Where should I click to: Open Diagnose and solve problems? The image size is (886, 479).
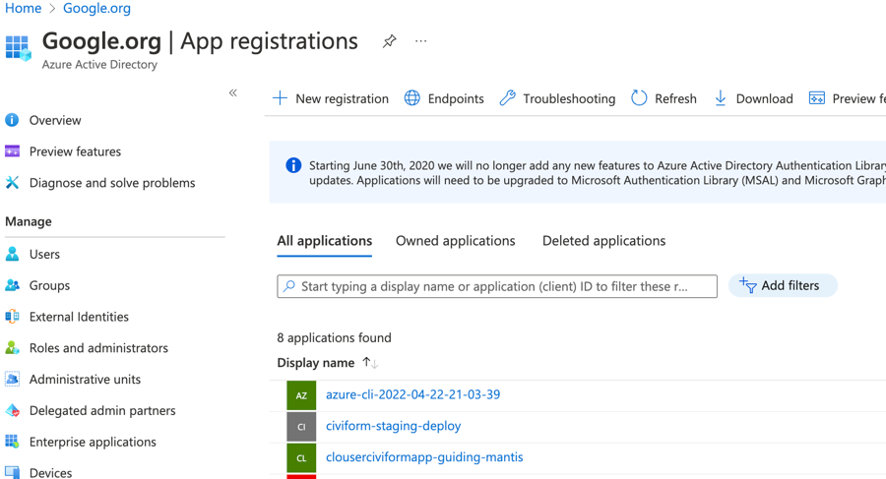point(111,183)
